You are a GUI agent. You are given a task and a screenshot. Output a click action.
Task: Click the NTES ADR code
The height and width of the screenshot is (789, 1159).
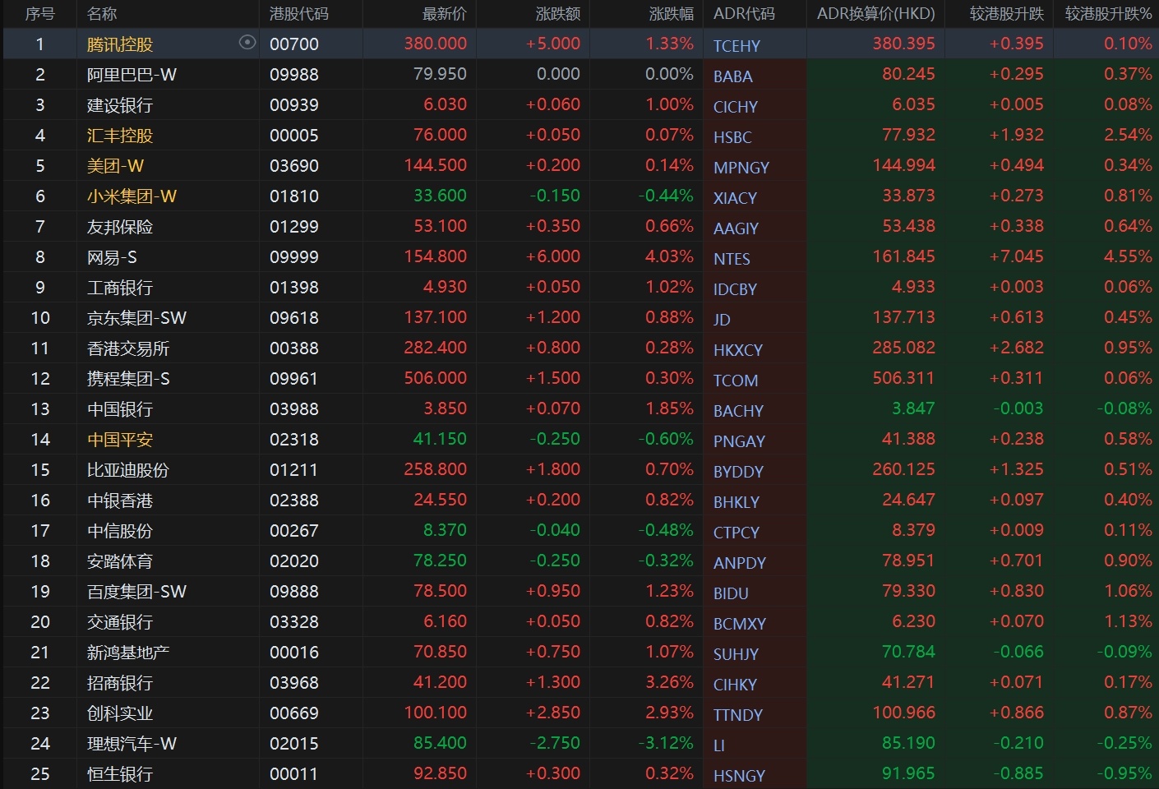[731, 259]
